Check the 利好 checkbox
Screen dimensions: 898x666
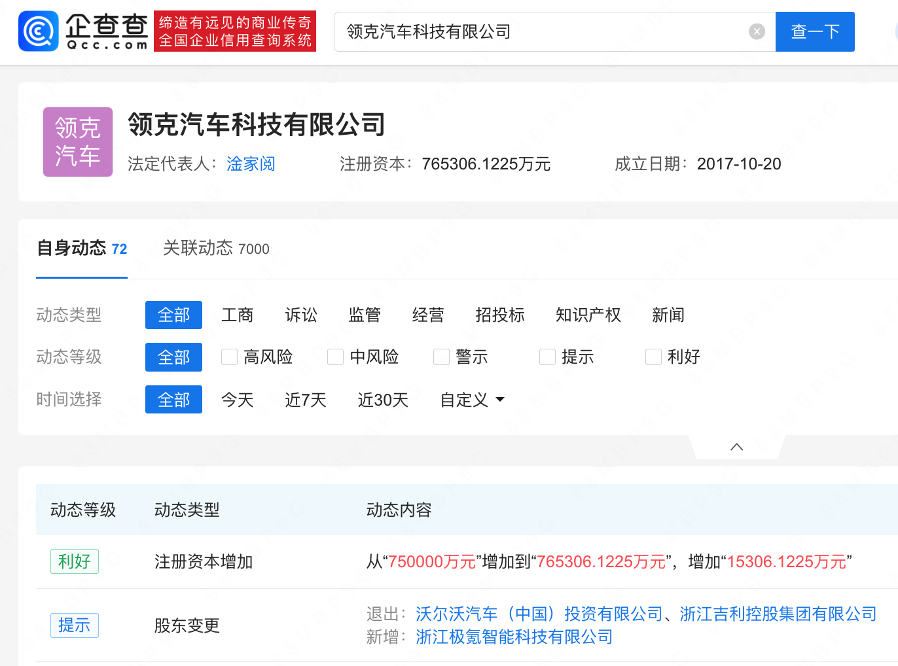click(653, 357)
